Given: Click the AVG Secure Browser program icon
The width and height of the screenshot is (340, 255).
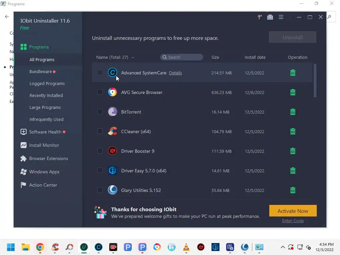Looking at the screenshot, I should point(113,92).
